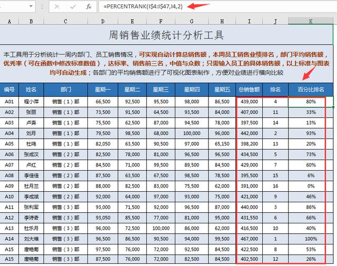
Task: Select the column I header
Action: 250,22
